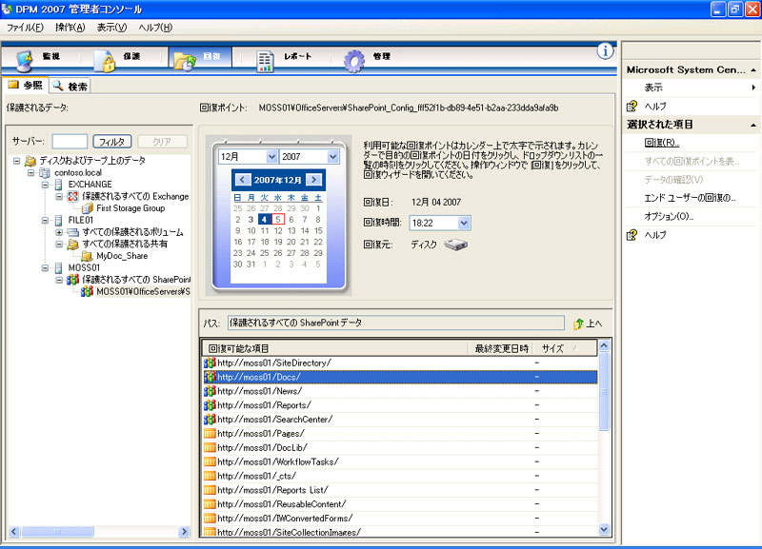Select the MOSS01¥OfficeServers tree item
Viewport: 762px width, 549px height.
143,292
